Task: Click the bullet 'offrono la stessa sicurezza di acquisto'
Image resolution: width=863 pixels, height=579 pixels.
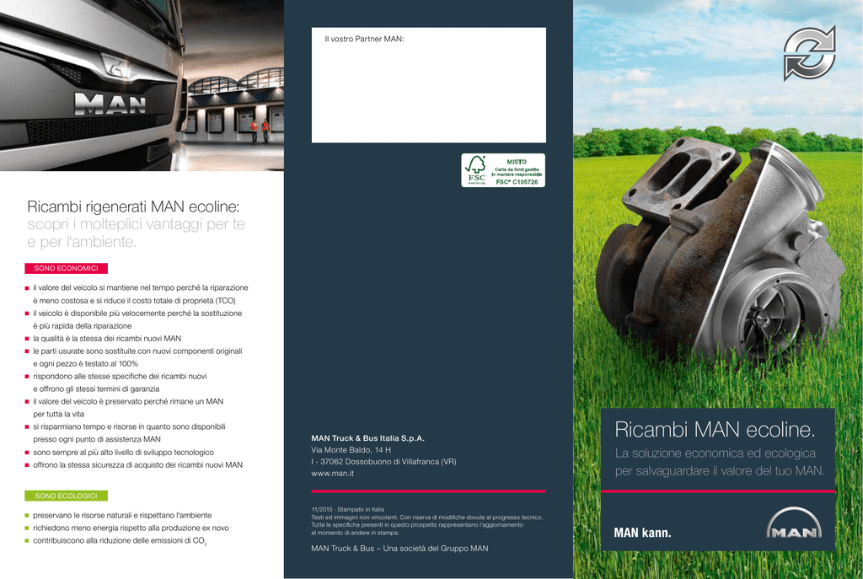Action: (137, 465)
